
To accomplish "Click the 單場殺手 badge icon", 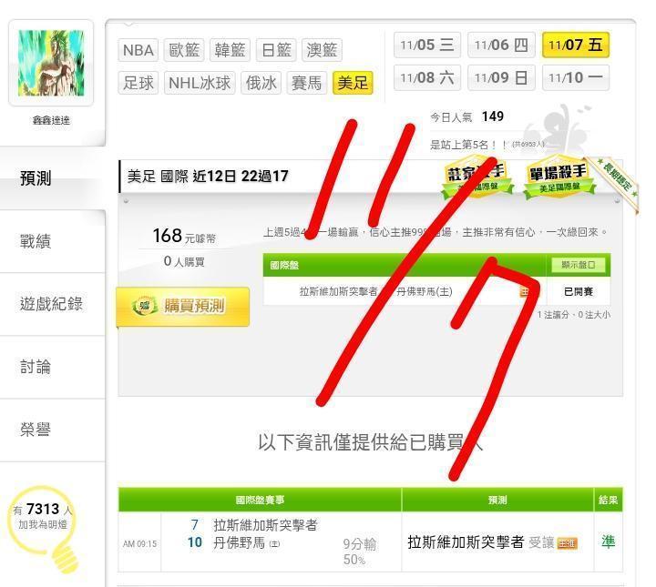I will click(x=559, y=177).
